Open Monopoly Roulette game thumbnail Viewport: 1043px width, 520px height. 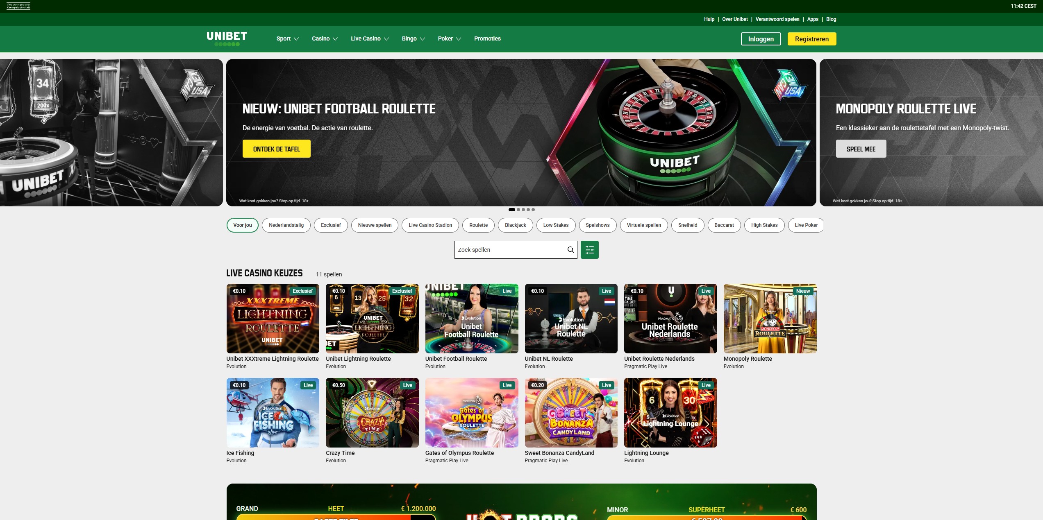point(770,319)
